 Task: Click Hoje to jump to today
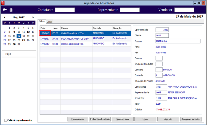[x=8, y=54]
